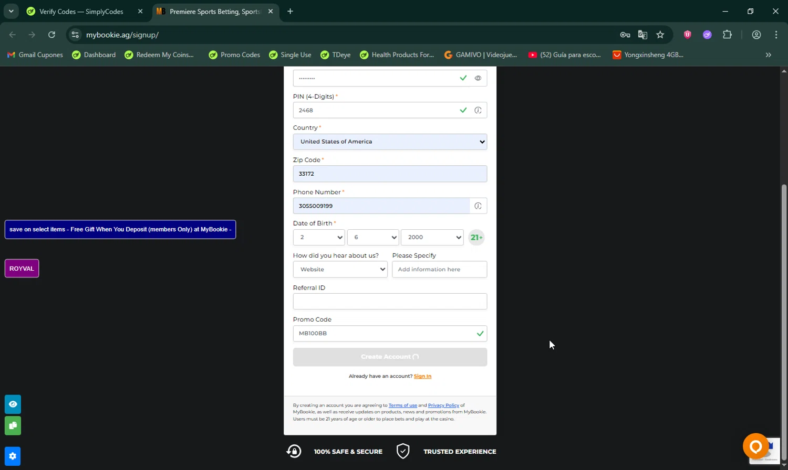Switch to Premiere Sports Betting tab
The image size is (788, 470).
(215, 12)
